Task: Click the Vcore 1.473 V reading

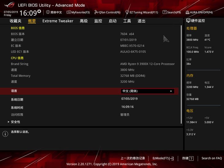Action: pyautogui.click(x=209, y=52)
